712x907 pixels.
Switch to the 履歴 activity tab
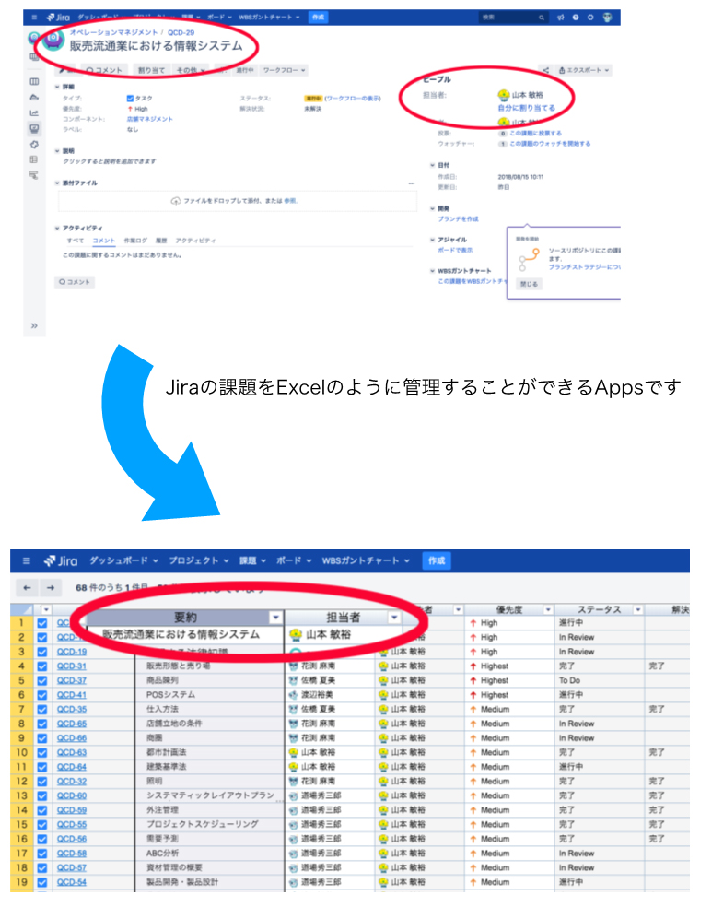[161, 241]
